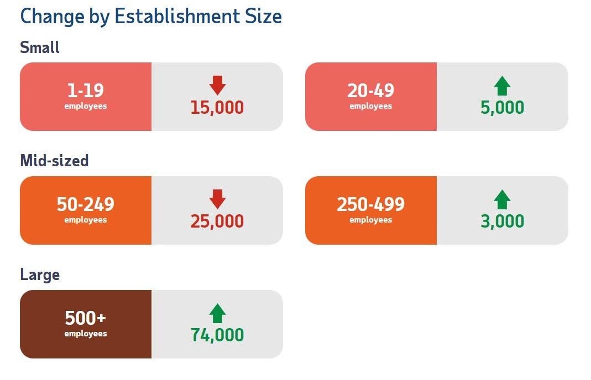591x380 pixels.
Task: Click the 15,000 decrease value
Action: (x=217, y=108)
